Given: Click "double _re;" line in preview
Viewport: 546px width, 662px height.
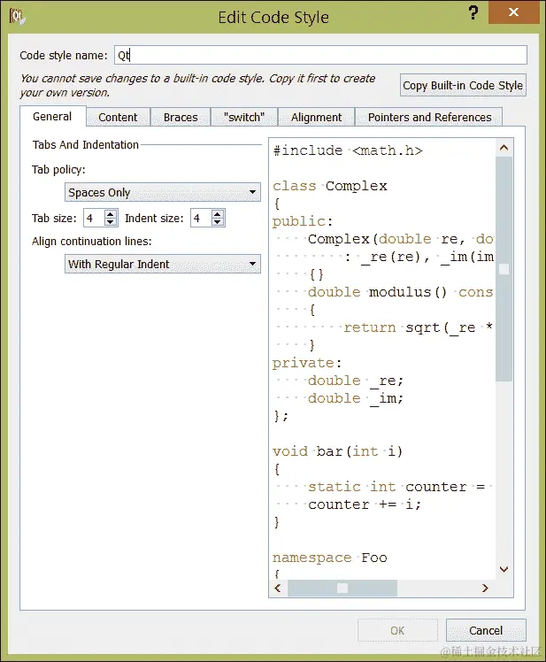Looking at the screenshot, I should point(356,381).
